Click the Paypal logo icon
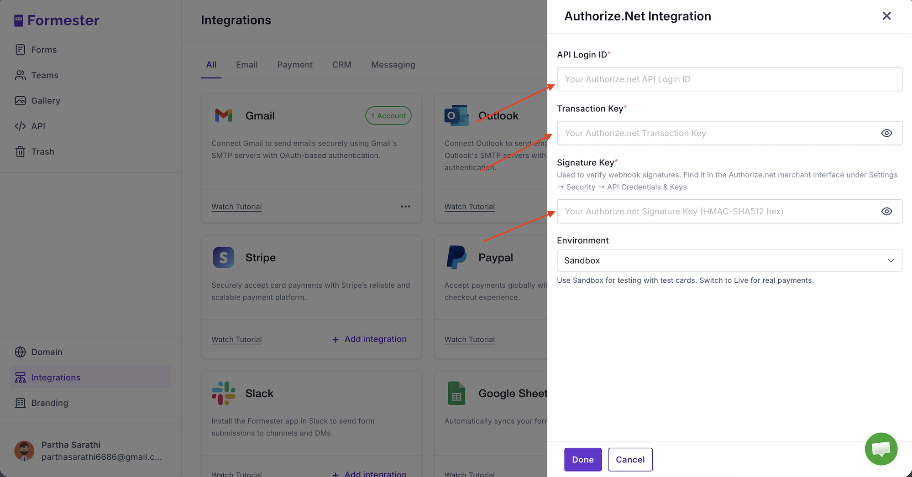 456,258
